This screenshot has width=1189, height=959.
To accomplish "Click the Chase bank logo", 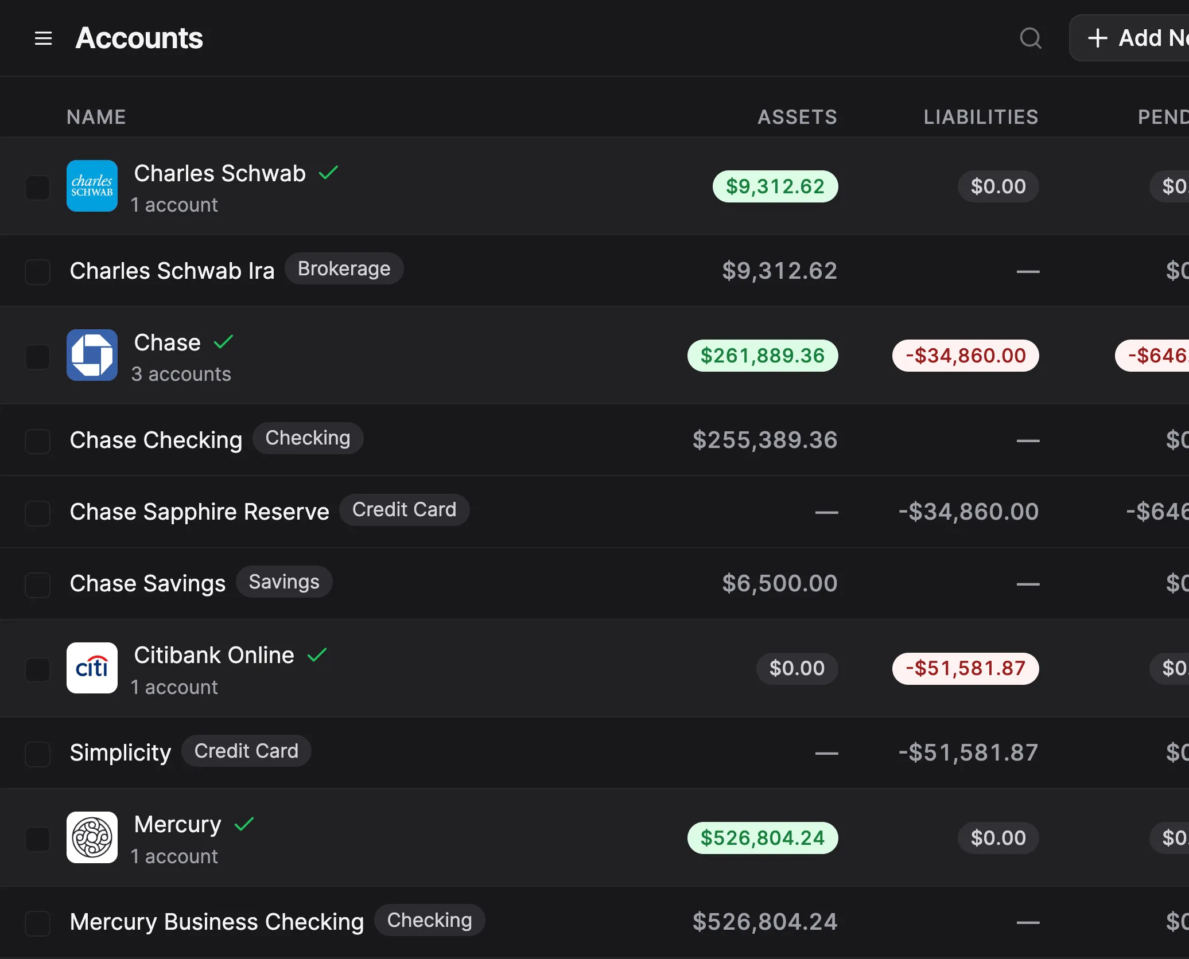I will pyautogui.click(x=92, y=356).
